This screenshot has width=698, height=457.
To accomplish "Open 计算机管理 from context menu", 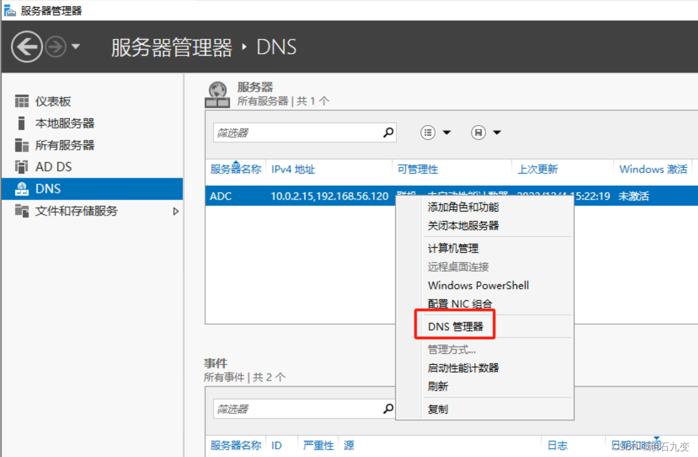I will tap(453, 248).
